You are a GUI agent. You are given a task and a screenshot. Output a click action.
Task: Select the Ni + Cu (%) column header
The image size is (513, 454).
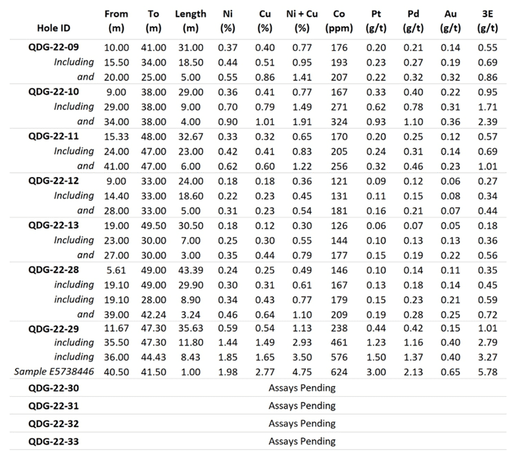pyautogui.click(x=302, y=21)
